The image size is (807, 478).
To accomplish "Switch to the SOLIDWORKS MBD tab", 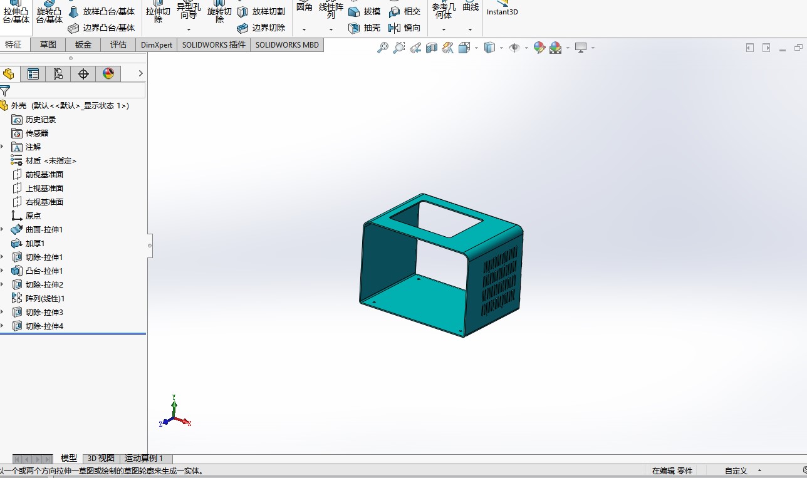I will pos(287,44).
